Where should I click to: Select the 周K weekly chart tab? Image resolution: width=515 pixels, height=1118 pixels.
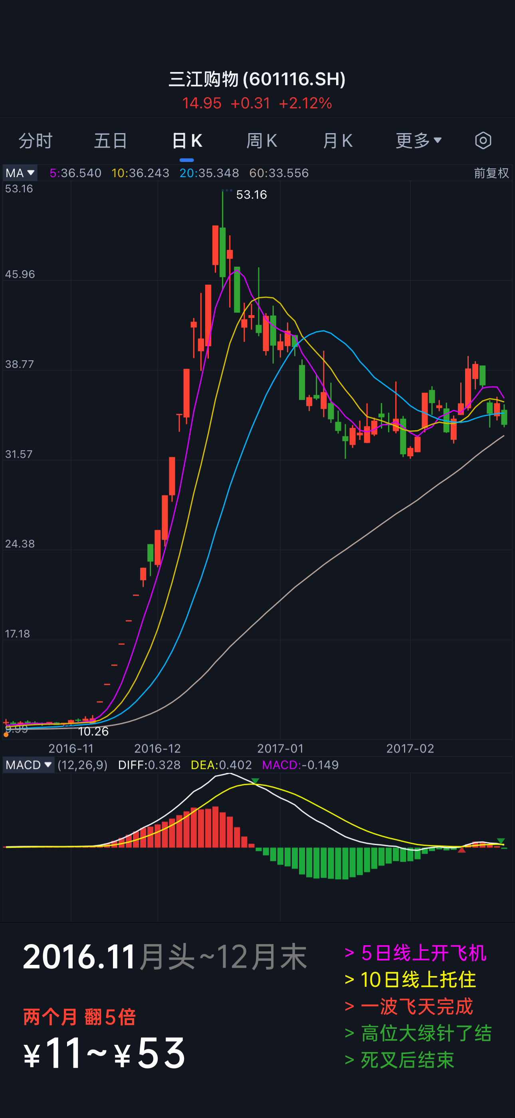pos(261,141)
